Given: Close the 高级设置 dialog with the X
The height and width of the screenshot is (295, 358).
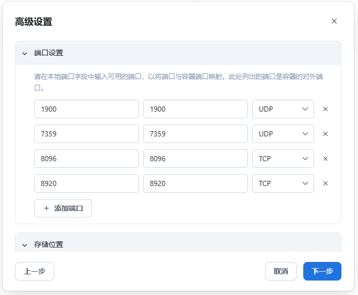Looking at the screenshot, I should click(x=334, y=21).
